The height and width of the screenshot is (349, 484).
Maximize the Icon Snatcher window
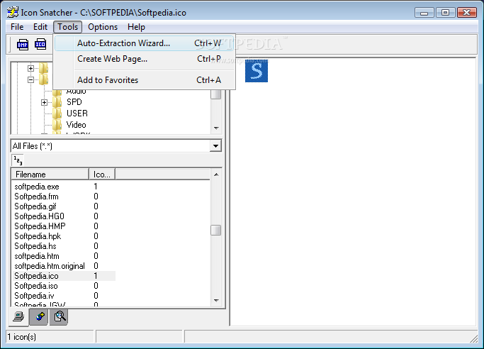point(445,13)
